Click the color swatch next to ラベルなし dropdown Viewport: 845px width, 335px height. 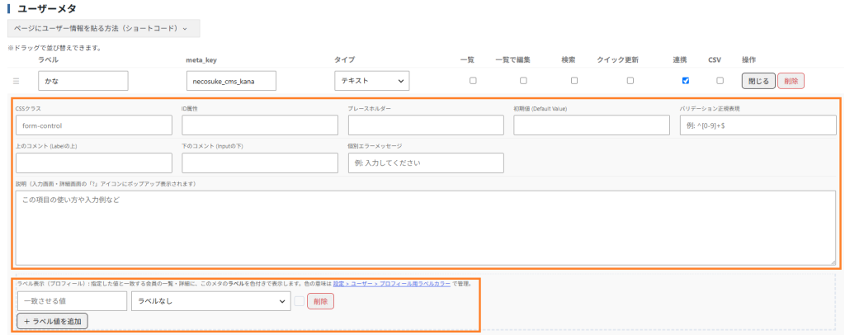pos(300,301)
